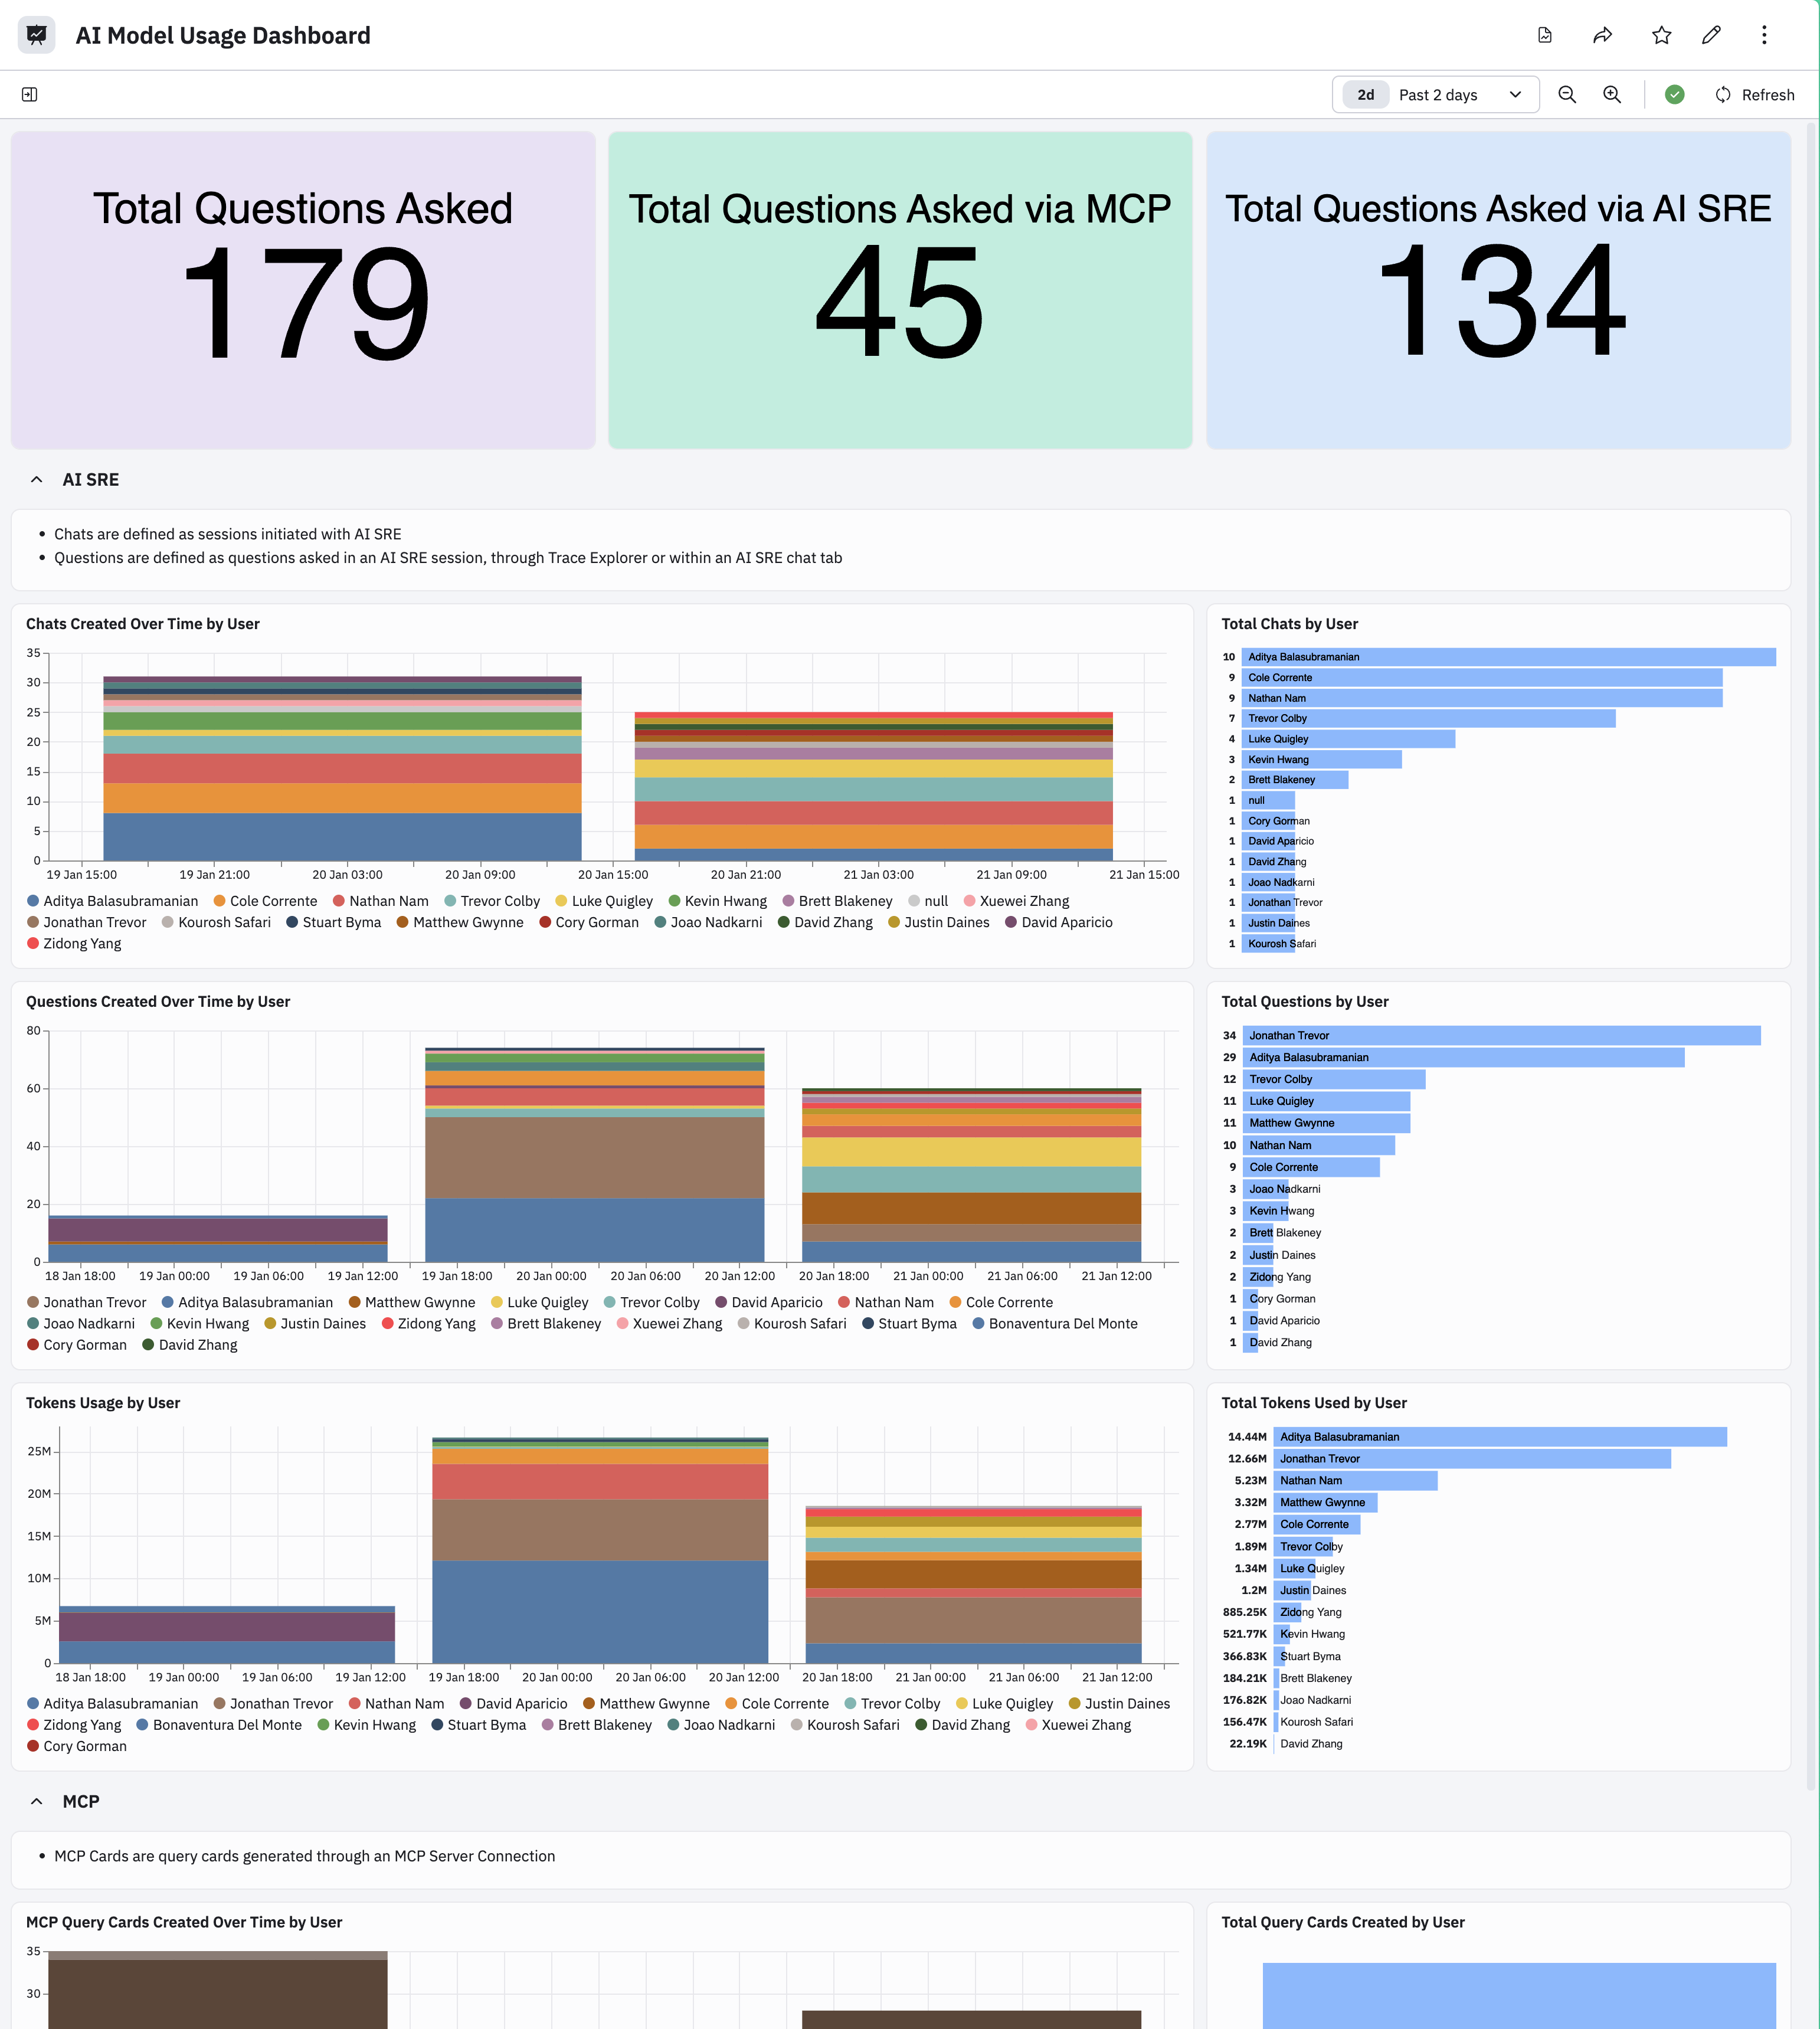Screen dimensions: 1820x2029
Task: Toggle the left sidebar panel icon
Action: (x=29, y=94)
